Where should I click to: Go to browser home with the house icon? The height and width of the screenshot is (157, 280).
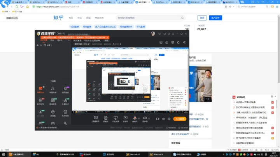(28, 7)
